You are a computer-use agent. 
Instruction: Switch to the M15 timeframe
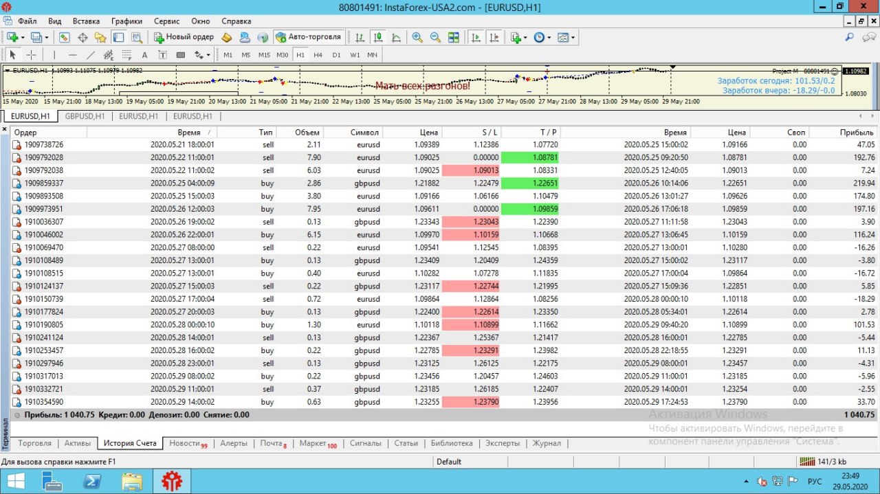click(264, 55)
